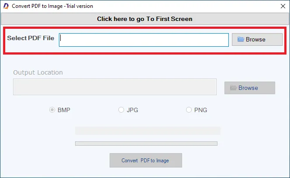Click the Output Location path field
The width and height of the screenshot is (290, 178).
[x=115, y=87]
